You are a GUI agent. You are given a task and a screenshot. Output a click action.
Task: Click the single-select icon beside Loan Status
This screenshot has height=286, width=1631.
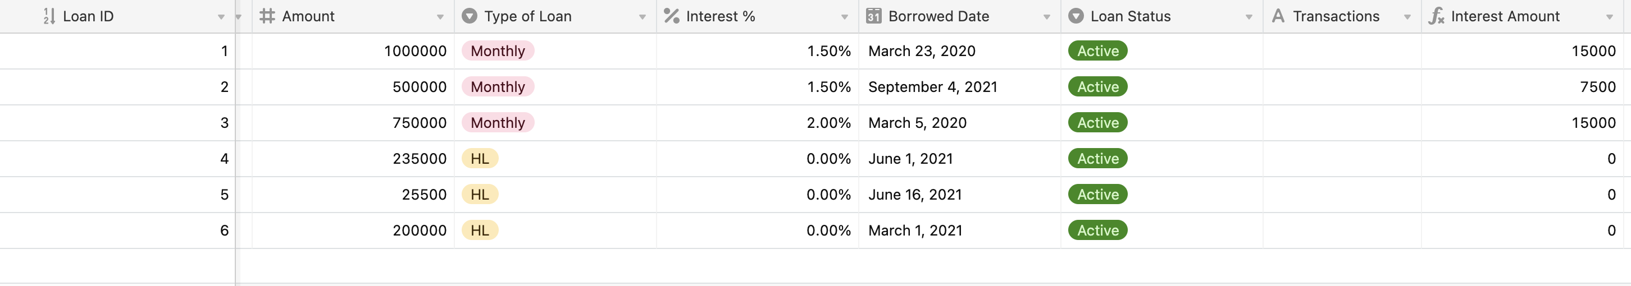[x=1076, y=16]
